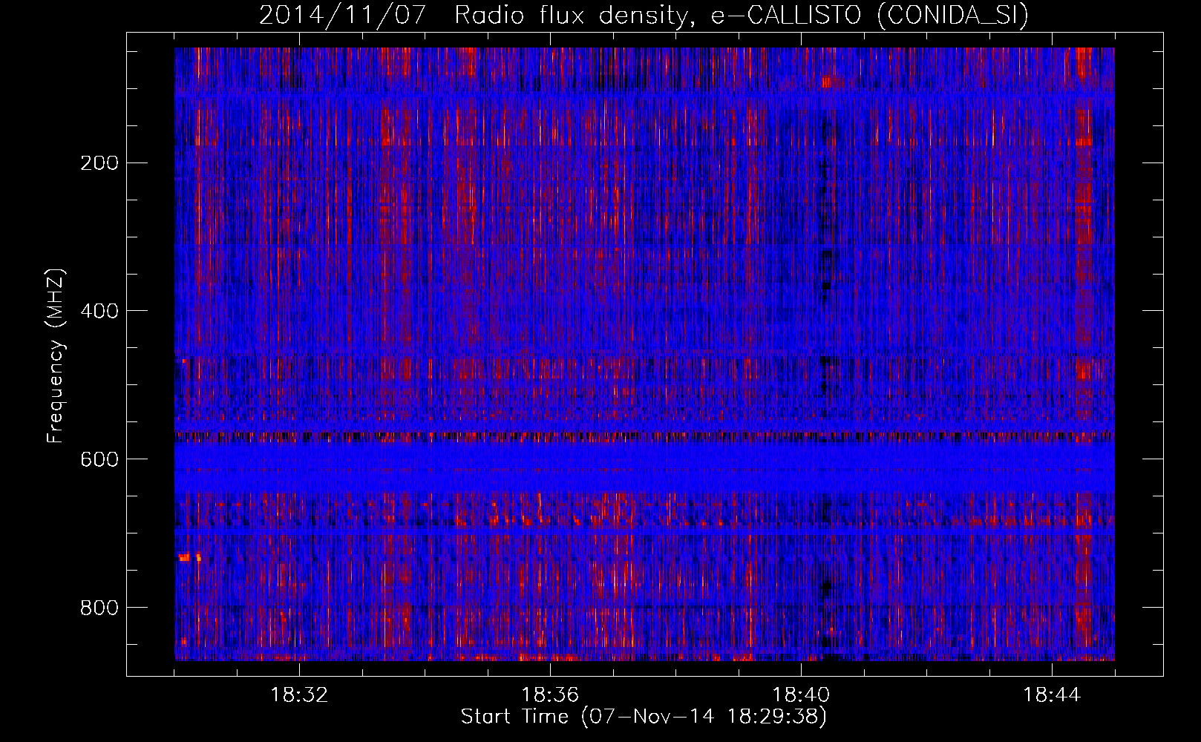Screen dimensions: 1201x742
Task: Click the 18:40 time tick label
Action: 801,695
